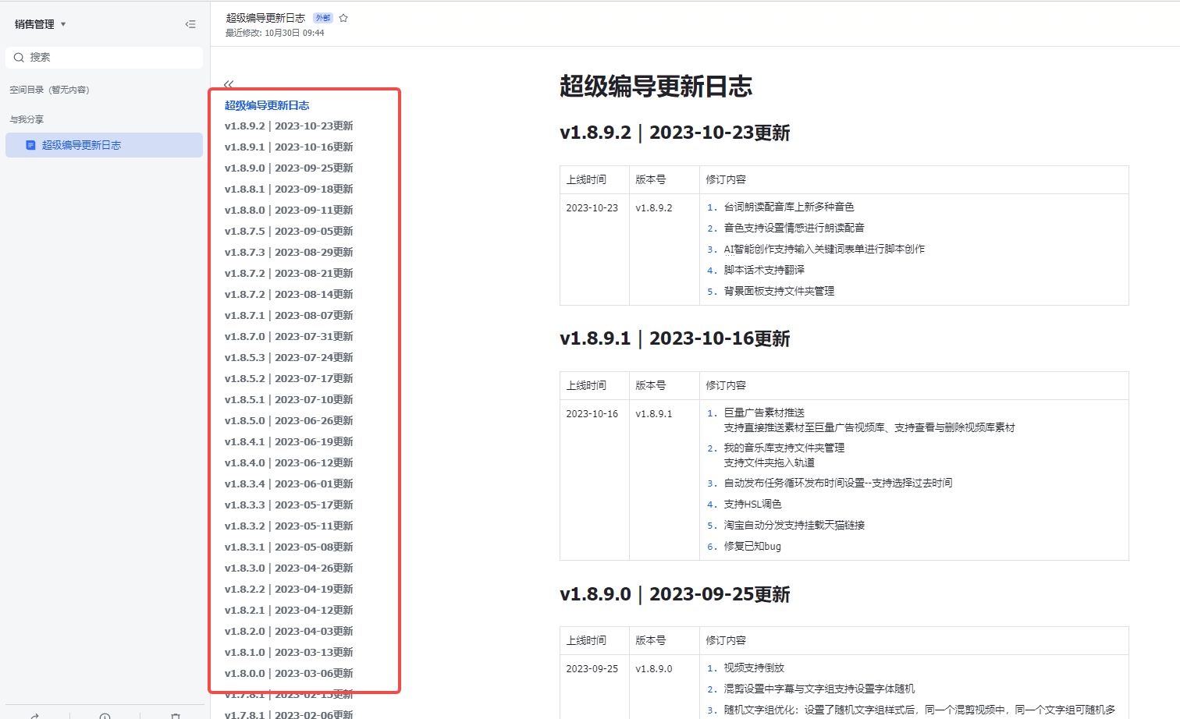Click the search magnifier icon
1180x719 pixels.
click(x=19, y=57)
